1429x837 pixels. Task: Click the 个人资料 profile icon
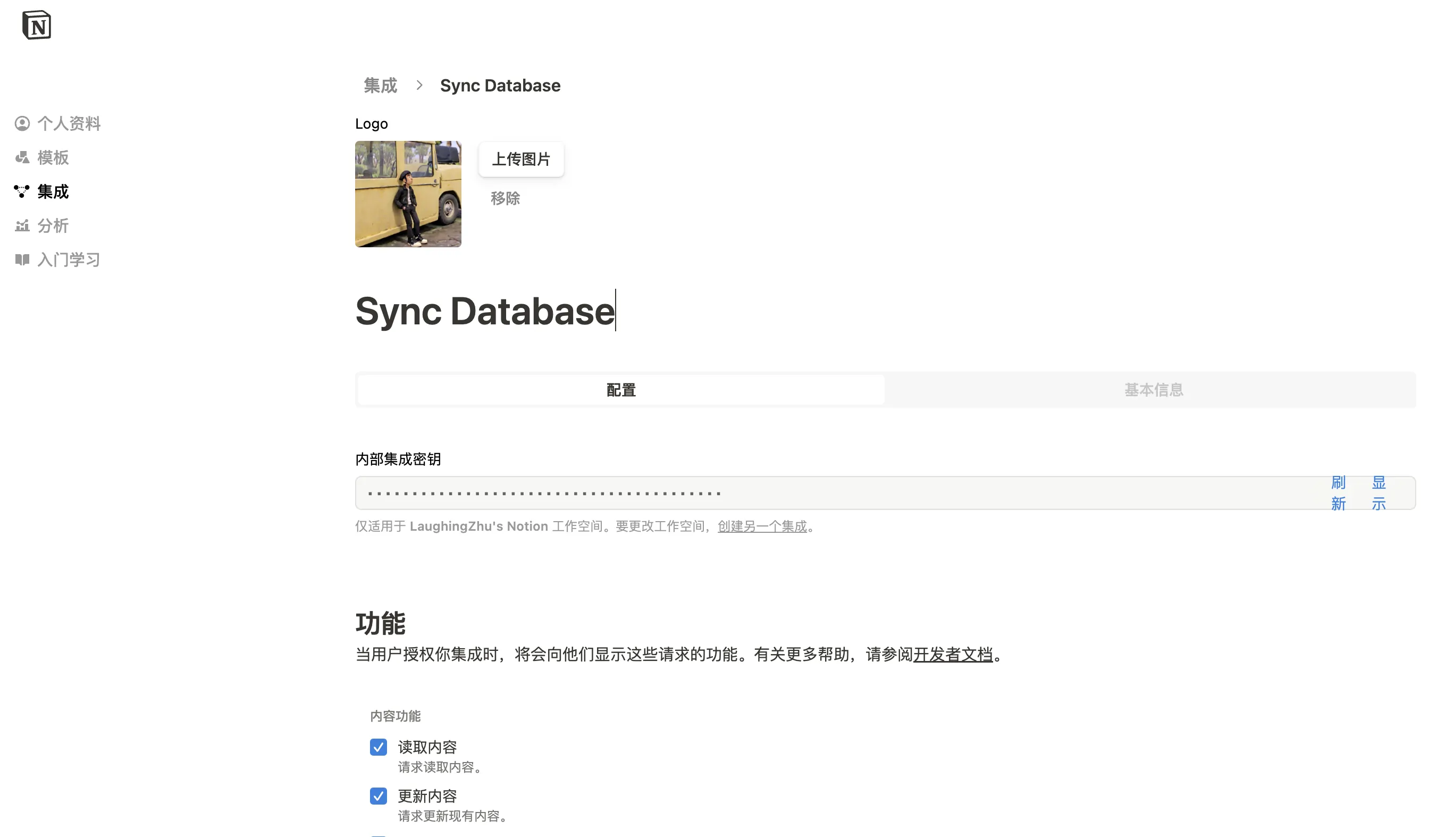click(x=22, y=123)
